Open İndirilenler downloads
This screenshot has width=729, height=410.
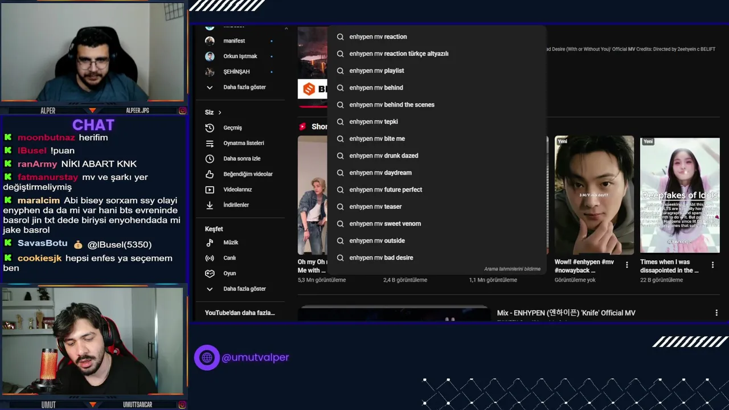[x=236, y=205]
